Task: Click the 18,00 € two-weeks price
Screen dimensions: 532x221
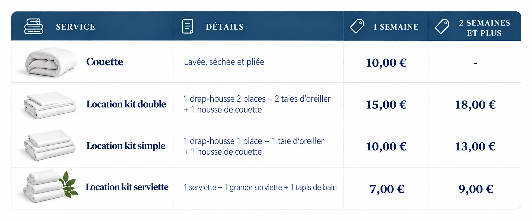Action: coord(475,105)
